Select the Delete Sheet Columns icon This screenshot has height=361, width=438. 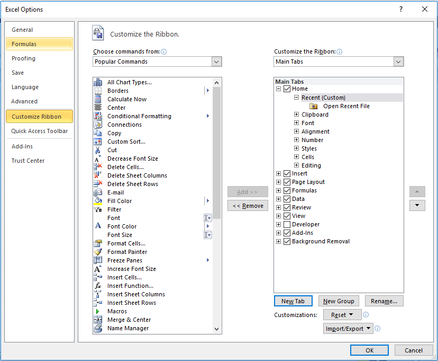click(98, 175)
